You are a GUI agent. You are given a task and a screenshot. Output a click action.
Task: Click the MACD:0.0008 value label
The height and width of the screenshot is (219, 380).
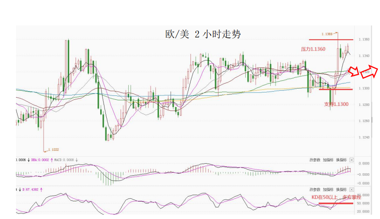click(x=64, y=160)
